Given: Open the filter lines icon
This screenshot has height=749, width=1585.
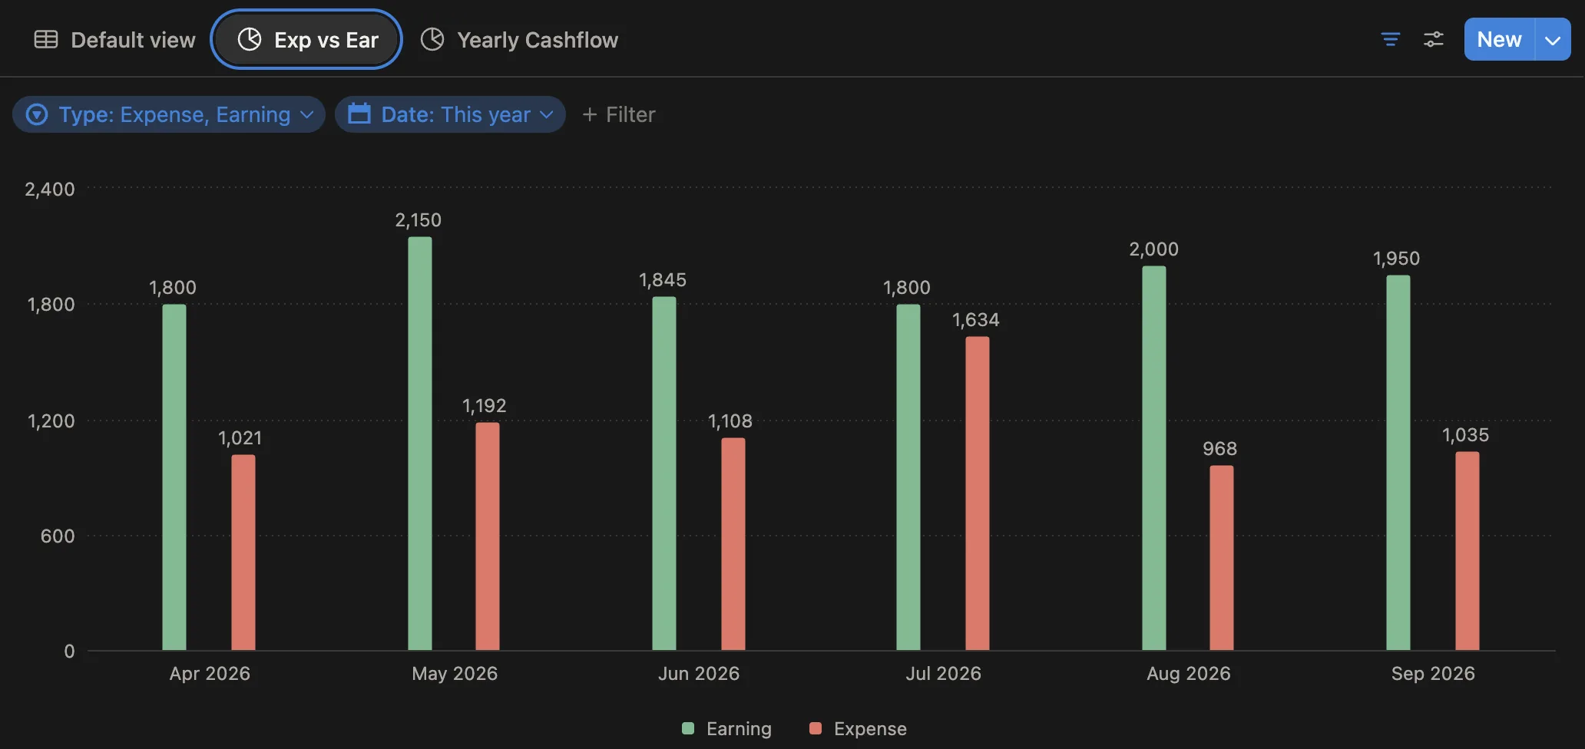Looking at the screenshot, I should click(x=1390, y=39).
